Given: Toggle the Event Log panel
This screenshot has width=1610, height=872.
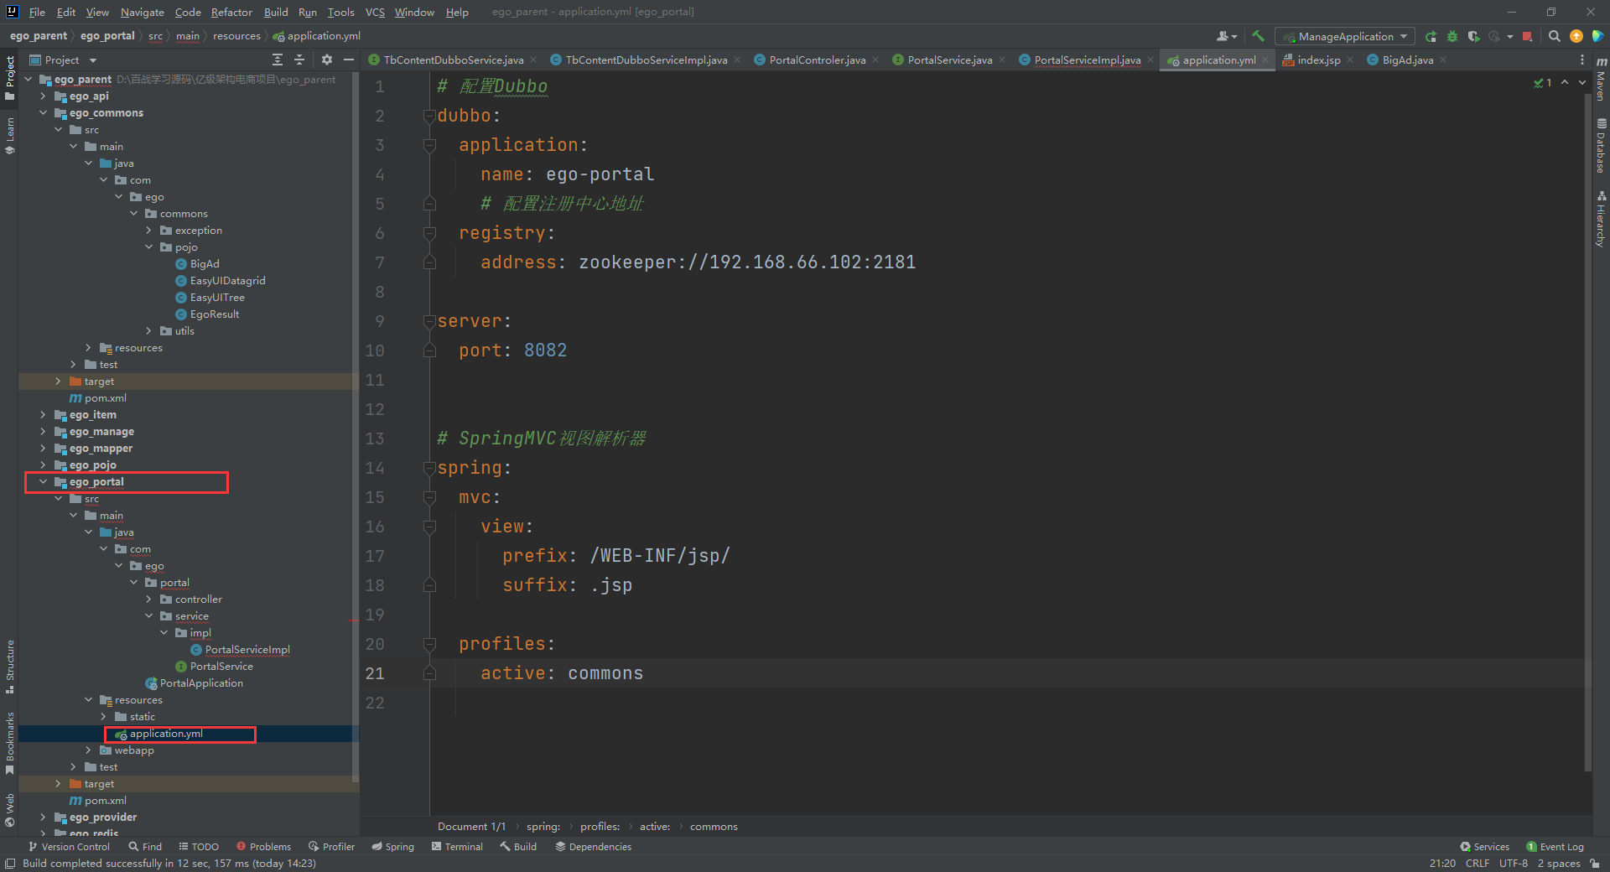Looking at the screenshot, I should point(1555,847).
